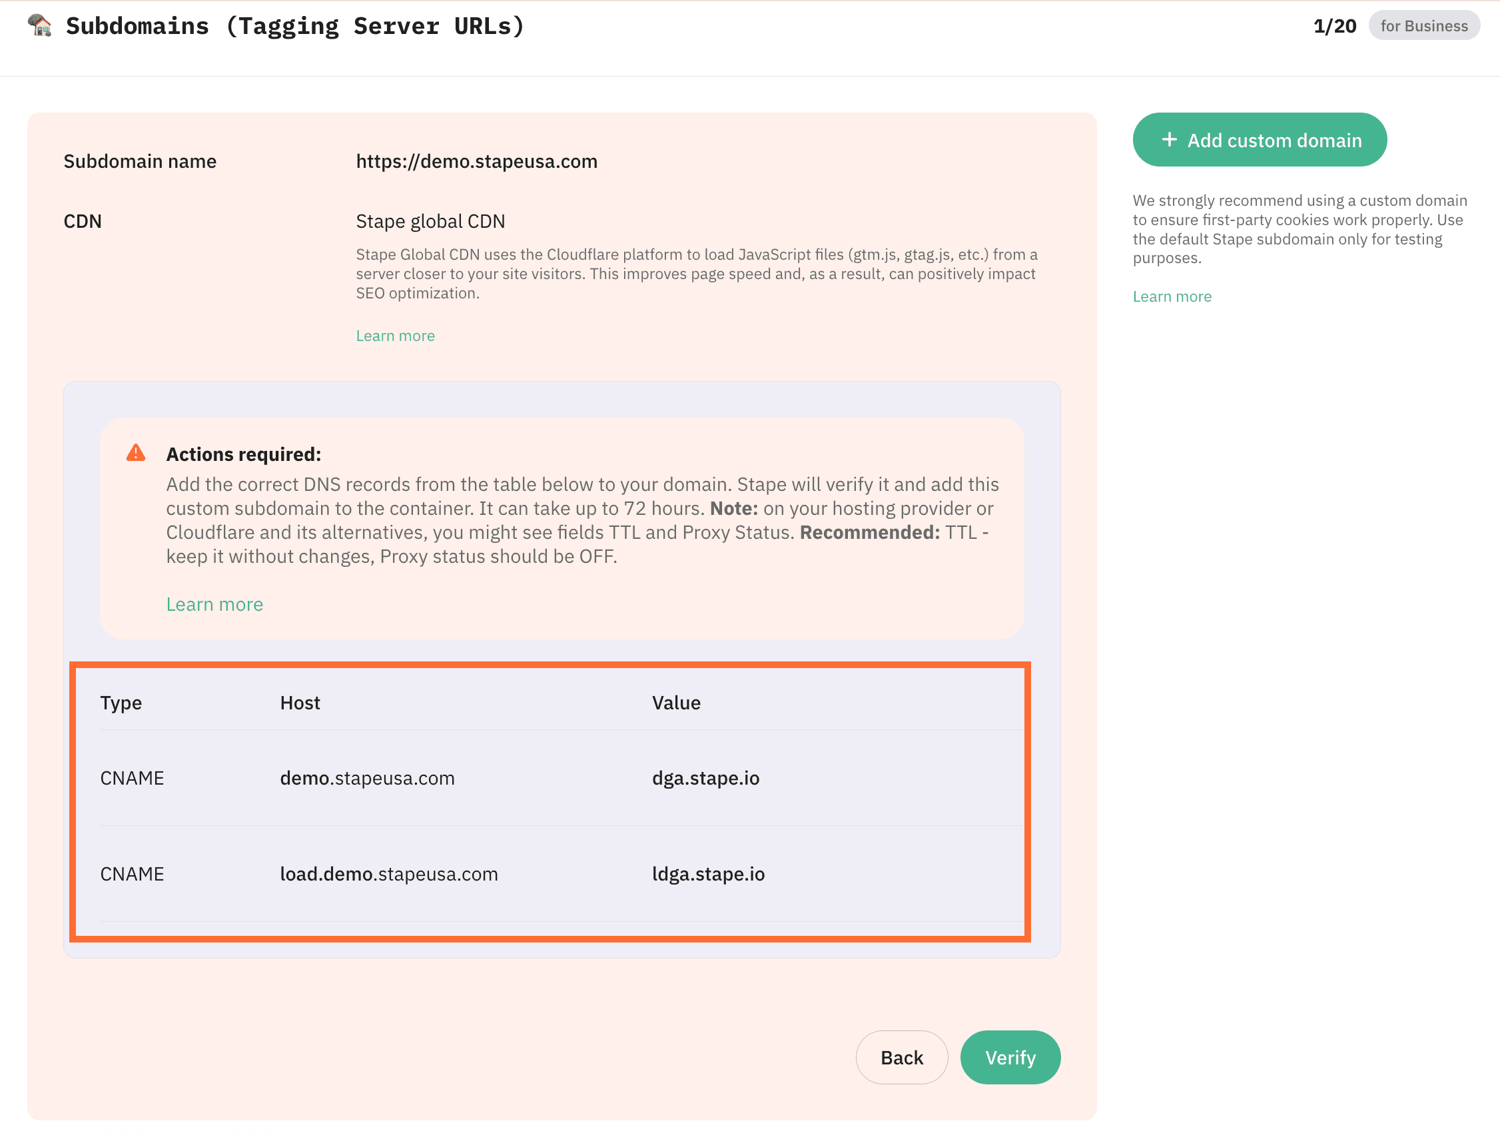Click the load.demo.stapeusa.com host cell

pos(388,874)
